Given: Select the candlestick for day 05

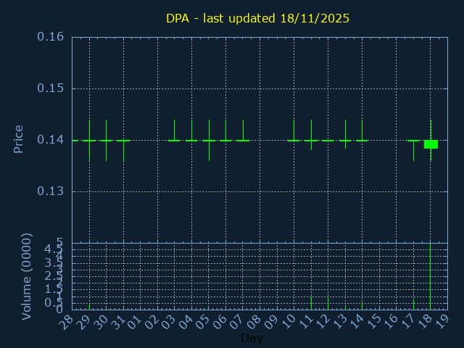Looking at the screenshot, I should click(x=209, y=140).
